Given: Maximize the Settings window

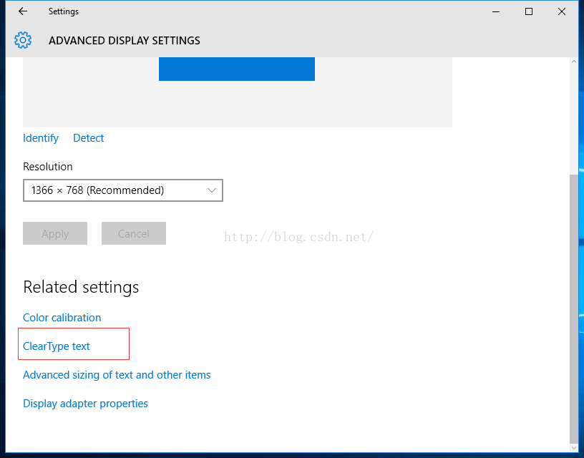Looking at the screenshot, I should [528, 11].
